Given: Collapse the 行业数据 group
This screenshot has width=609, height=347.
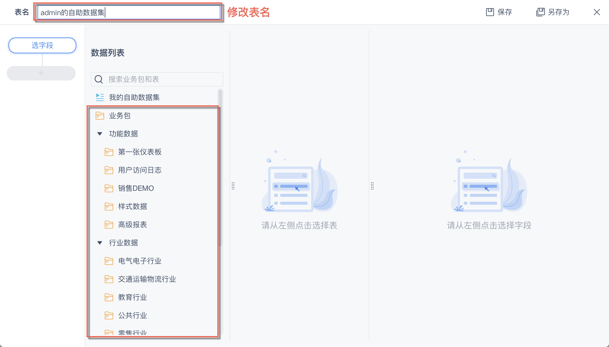Looking at the screenshot, I should click(x=100, y=243).
